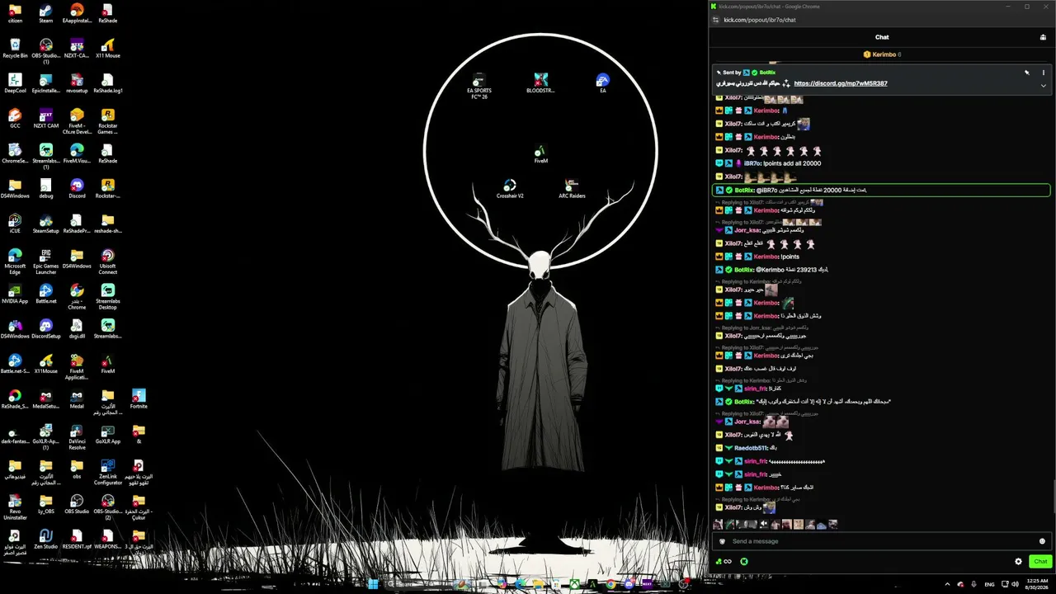
Task: Select the Microsoft Edge desktop shortcut
Action: [x=15, y=262]
